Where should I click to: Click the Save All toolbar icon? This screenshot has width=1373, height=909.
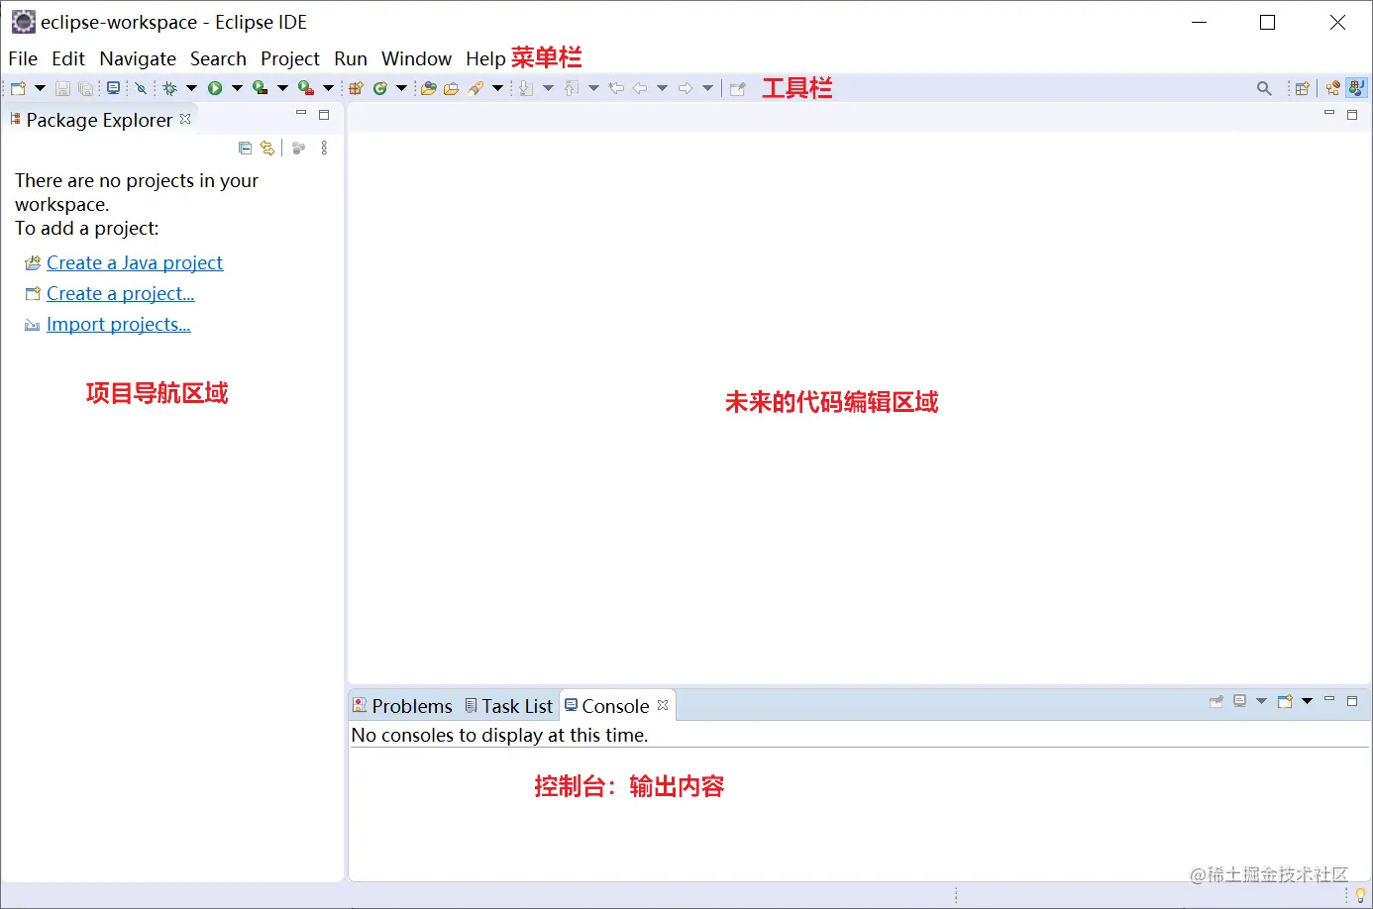click(85, 88)
